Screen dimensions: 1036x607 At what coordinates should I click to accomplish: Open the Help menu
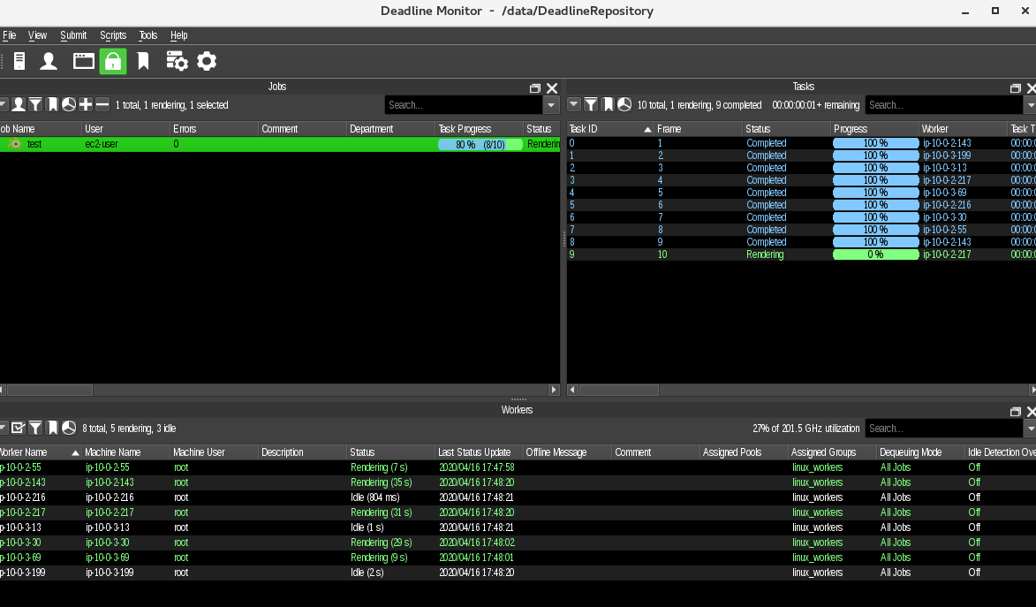178,35
